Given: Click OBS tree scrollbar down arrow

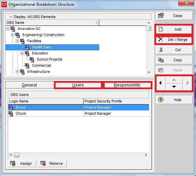Looking at the screenshot, I should pos(149,72).
